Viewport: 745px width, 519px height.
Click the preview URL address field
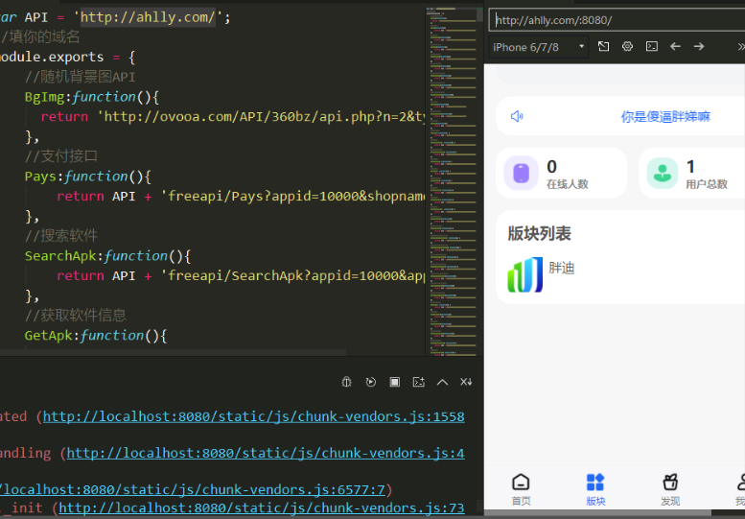click(x=614, y=20)
